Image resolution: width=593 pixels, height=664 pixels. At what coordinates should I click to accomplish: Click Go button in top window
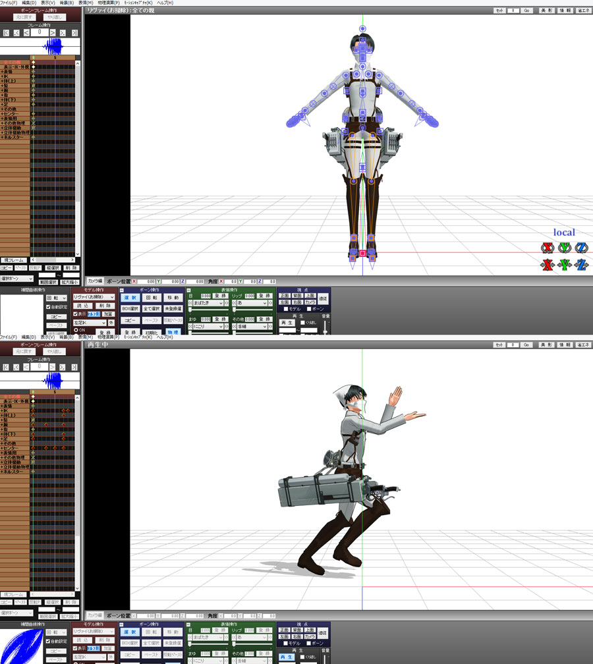526,11
